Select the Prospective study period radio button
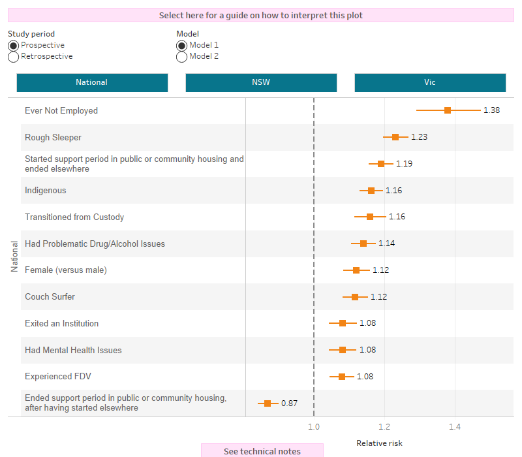The width and height of the screenshot is (522, 457). [12, 45]
